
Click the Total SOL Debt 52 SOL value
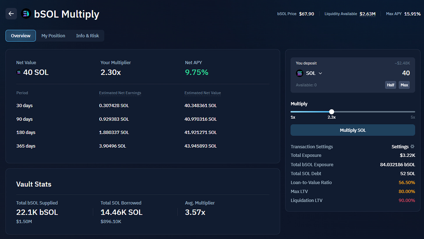click(x=408, y=174)
